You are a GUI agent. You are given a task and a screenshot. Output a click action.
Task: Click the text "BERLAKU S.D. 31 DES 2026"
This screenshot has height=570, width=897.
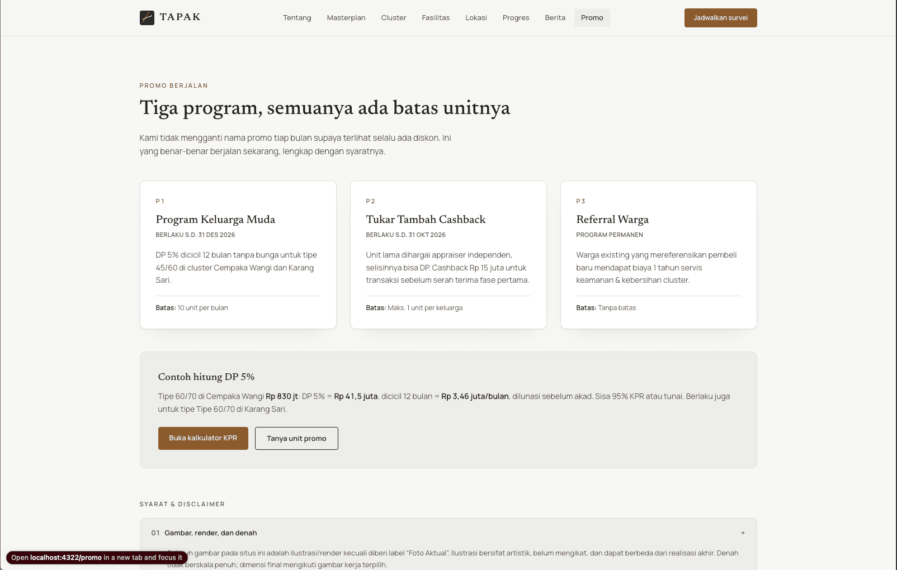pos(195,235)
